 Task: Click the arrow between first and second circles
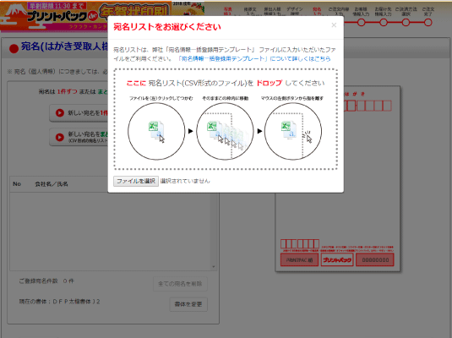(191, 131)
